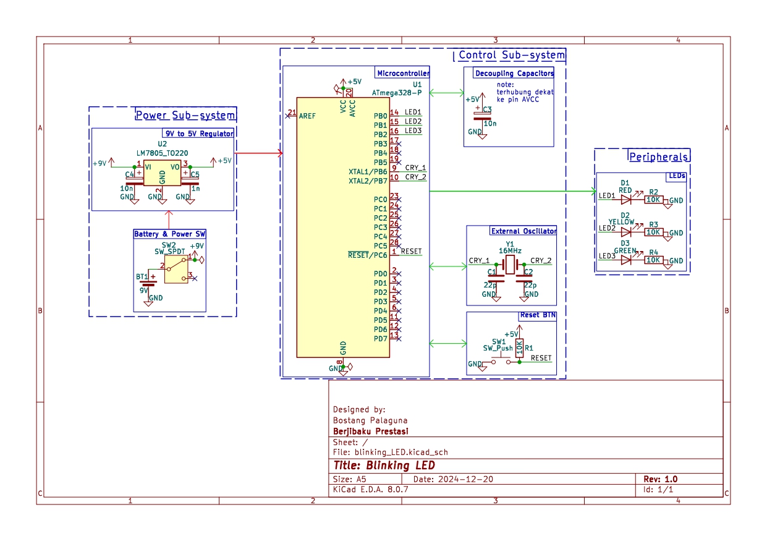The width and height of the screenshot is (767, 541).
Task: Click the GREEN LED D3 symbol
Action: click(626, 260)
